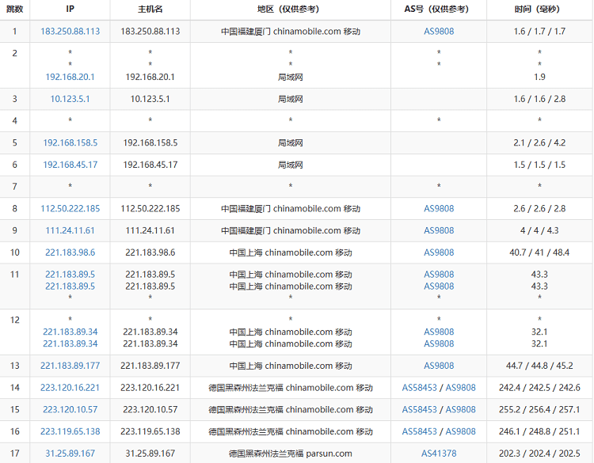Click region text 德国黑森州法兰克福 parsun.com
Image resolution: width=594 pixels, height=463 pixels.
coord(290,454)
